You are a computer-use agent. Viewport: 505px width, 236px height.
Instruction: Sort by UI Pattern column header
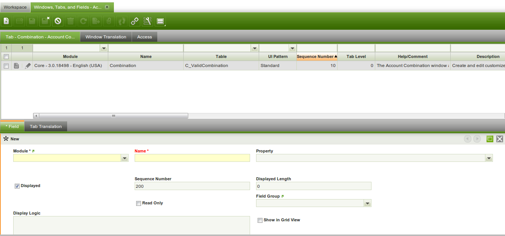click(x=278, y=56)
